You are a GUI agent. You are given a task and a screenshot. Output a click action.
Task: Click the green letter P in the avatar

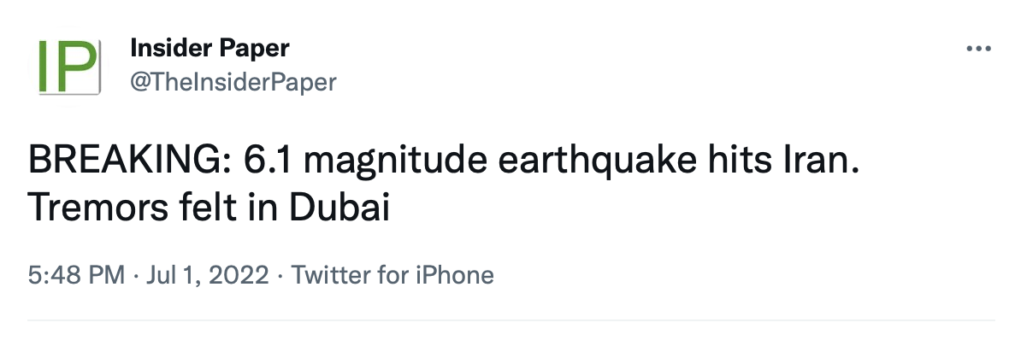[x=76, y=67]
